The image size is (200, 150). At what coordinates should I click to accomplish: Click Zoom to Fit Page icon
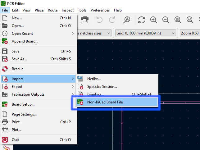click(x=178, y=20)
